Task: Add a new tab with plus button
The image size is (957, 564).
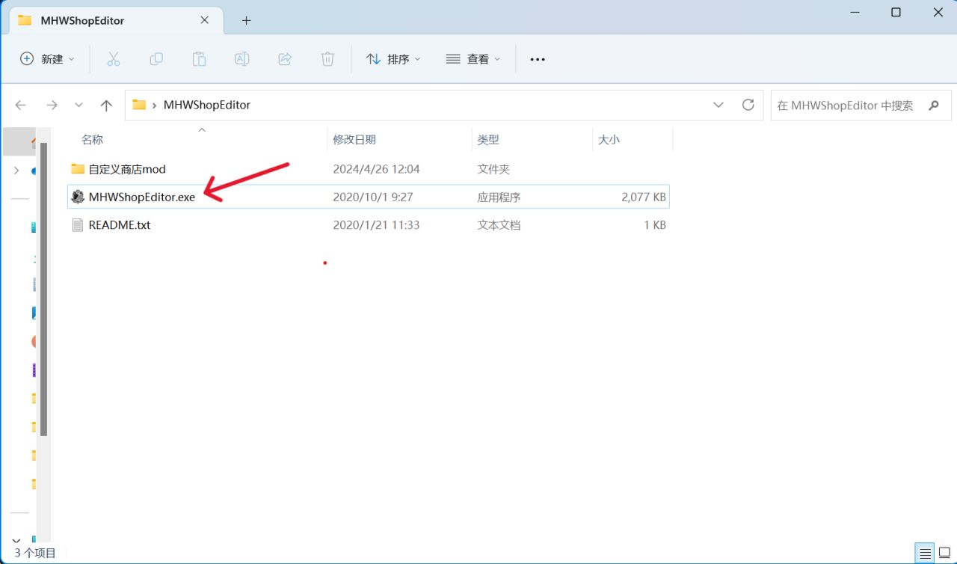Action: tap(246, 20)
